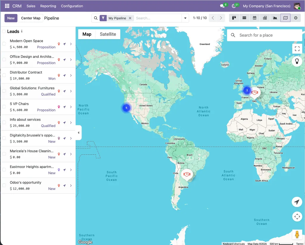Open the CRM app menu

coord(17,6)
